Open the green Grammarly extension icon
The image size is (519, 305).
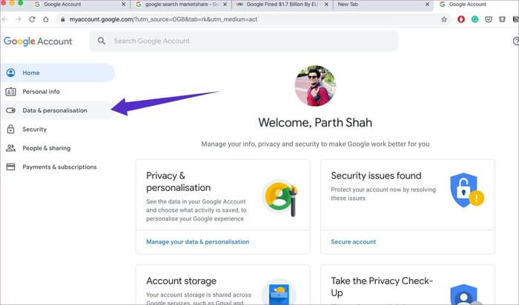coord(475,19)
